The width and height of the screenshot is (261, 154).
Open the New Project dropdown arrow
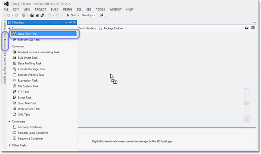pyautogui.click(x=28, y=15)
